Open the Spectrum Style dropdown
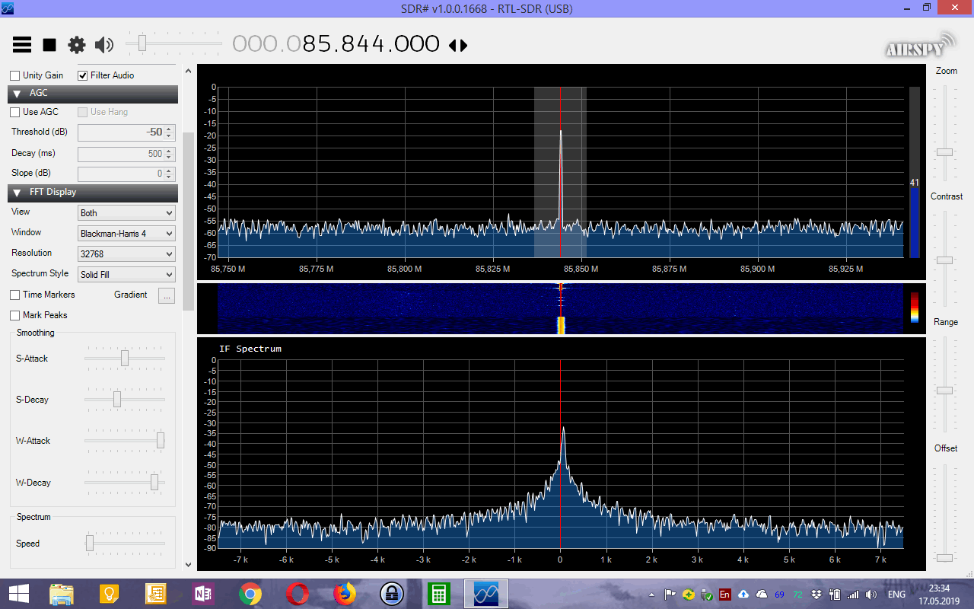Image resolution: width=974 pixels, height=609 pixels. coord(127,275)
